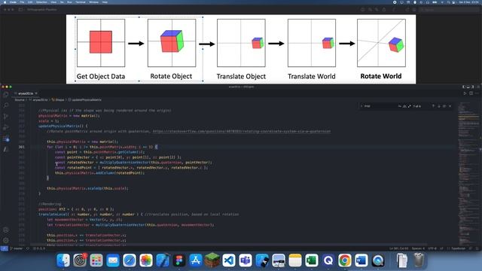
Task: Open Microsoft Excel from the Dock
Action: click(x=312, y=260)
